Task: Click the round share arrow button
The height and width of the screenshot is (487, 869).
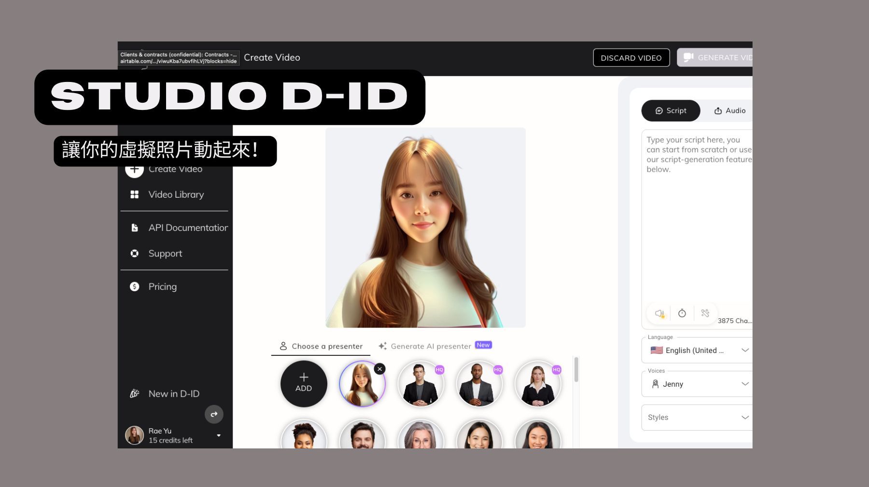Action: [214, 414]
